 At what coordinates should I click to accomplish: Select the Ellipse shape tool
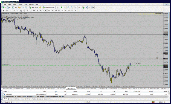[x=34, y=11]
